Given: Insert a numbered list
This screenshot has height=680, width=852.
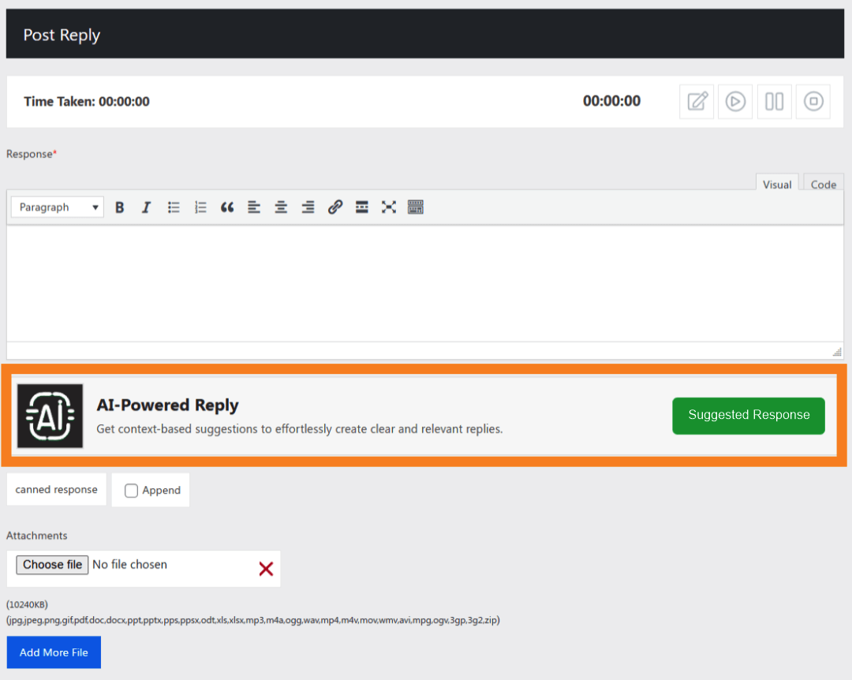Looking at the screenshot, I should [x=200, y=207].
